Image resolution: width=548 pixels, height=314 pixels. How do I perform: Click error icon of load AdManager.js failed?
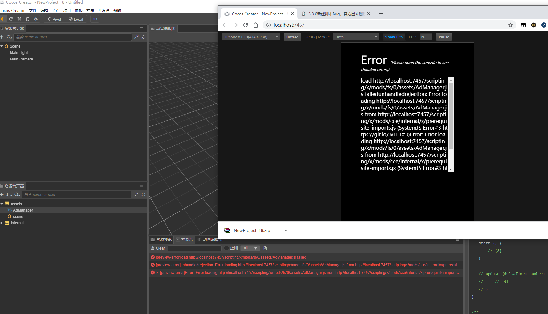point(153,257)
